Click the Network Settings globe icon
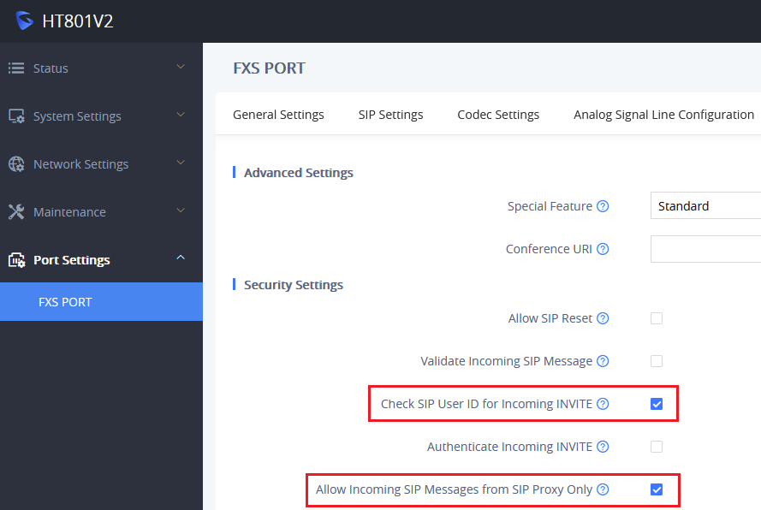The width and height of the screenshot is (761, 510). (16, 164)
